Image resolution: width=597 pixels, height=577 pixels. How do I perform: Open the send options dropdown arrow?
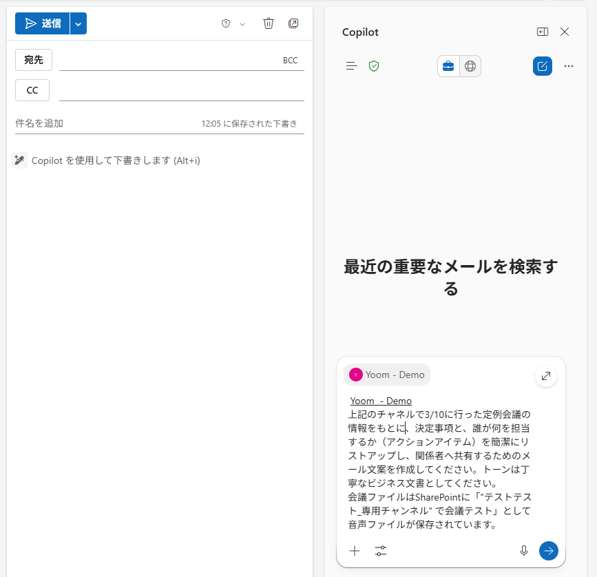click(78, 23)
